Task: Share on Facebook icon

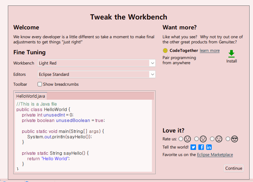Action: [x=201, y=147]
